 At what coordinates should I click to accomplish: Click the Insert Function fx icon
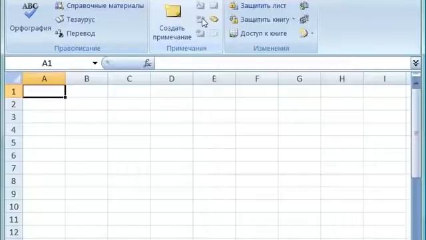[x=148, y=63]
